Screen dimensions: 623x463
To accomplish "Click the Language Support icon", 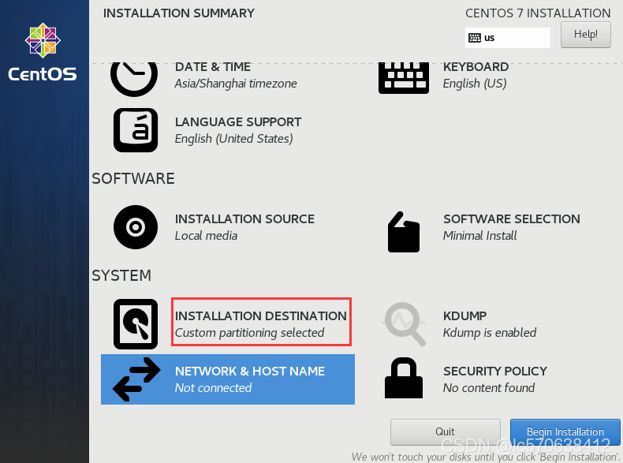I will tap(136, 130).
